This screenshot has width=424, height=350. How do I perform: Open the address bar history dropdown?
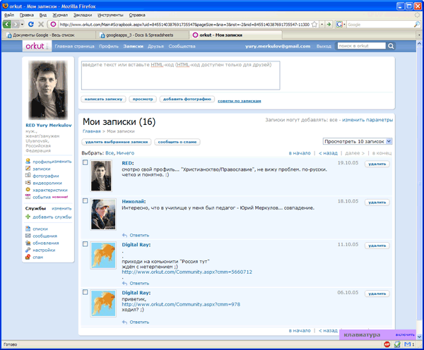pos(322,25)
